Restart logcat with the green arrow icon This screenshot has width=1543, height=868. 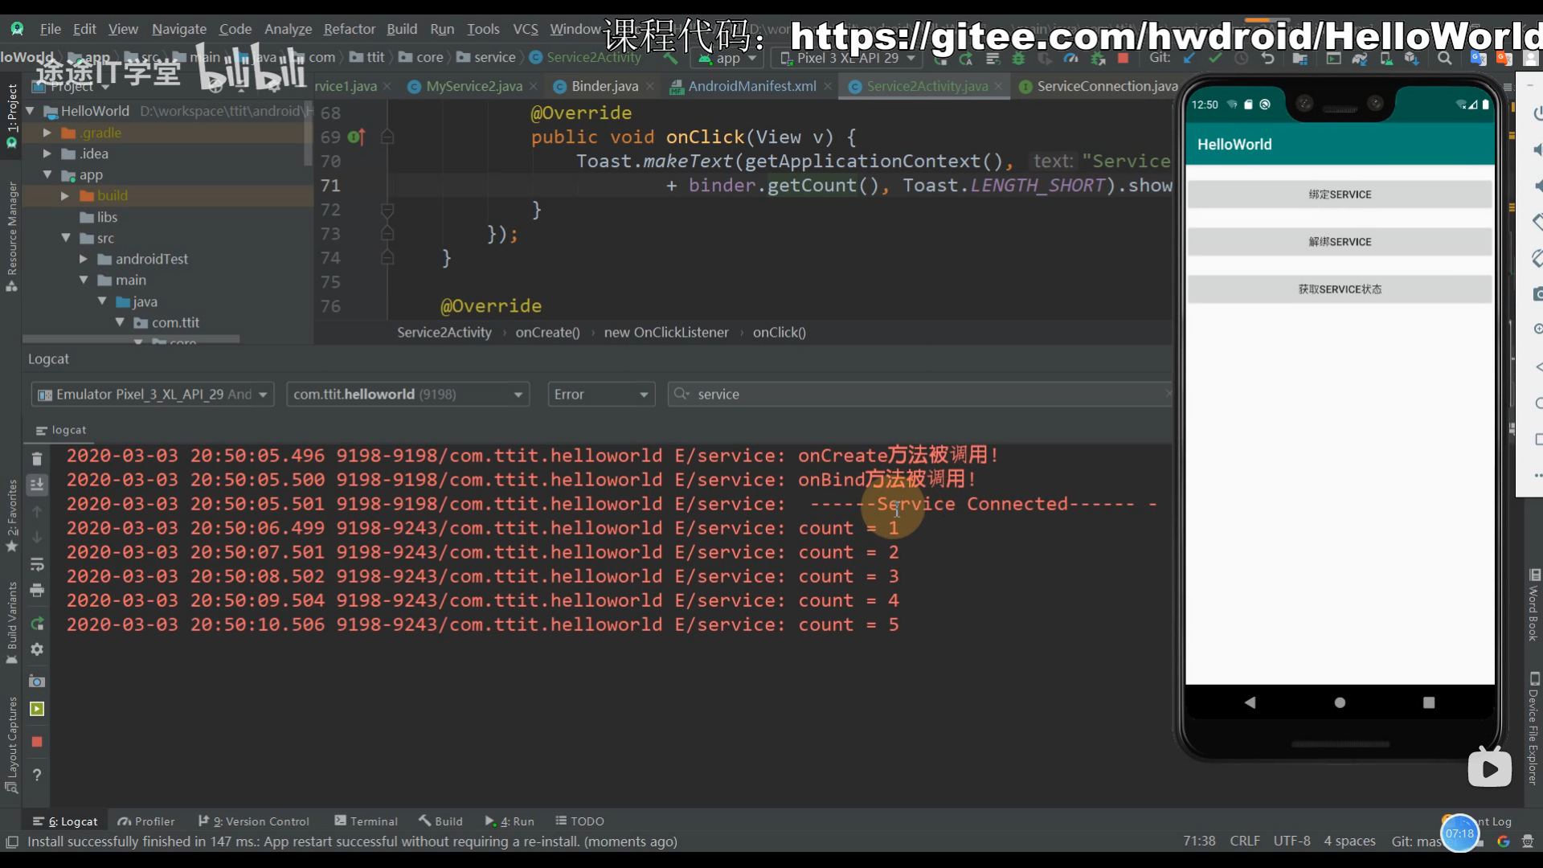click(37, 624)
